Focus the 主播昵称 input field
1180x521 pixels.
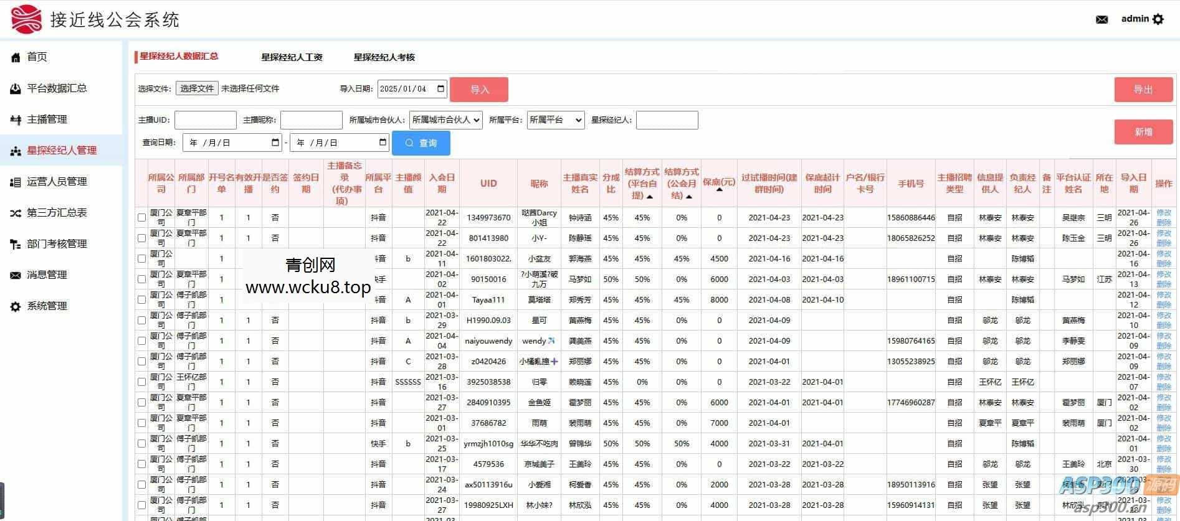312,120
